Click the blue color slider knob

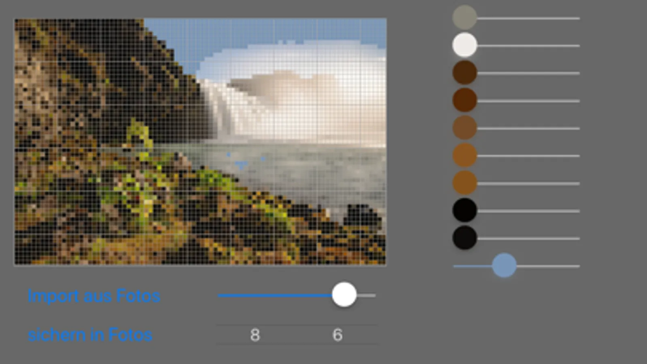(504, 265)
